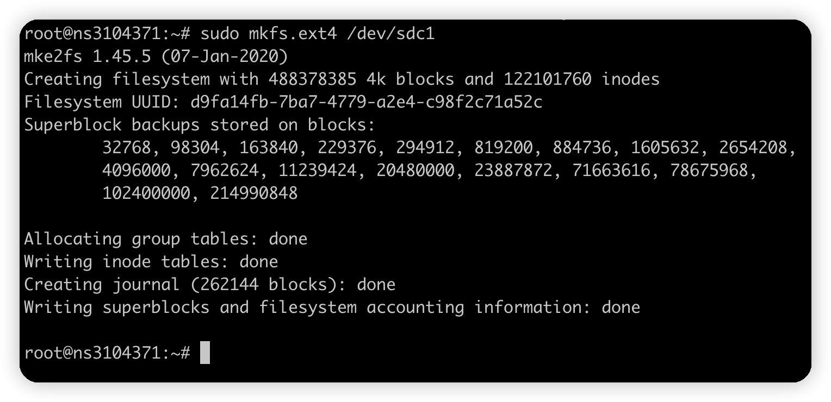Click superblock backup number 214990848

[253, 193]
